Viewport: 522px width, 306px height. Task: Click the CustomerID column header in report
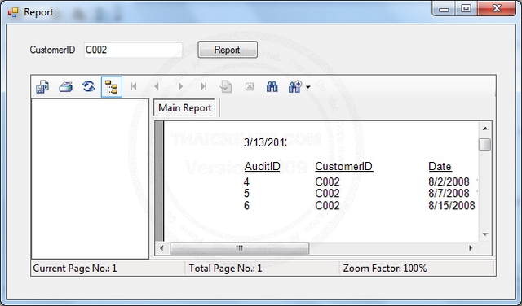(344, 167)
